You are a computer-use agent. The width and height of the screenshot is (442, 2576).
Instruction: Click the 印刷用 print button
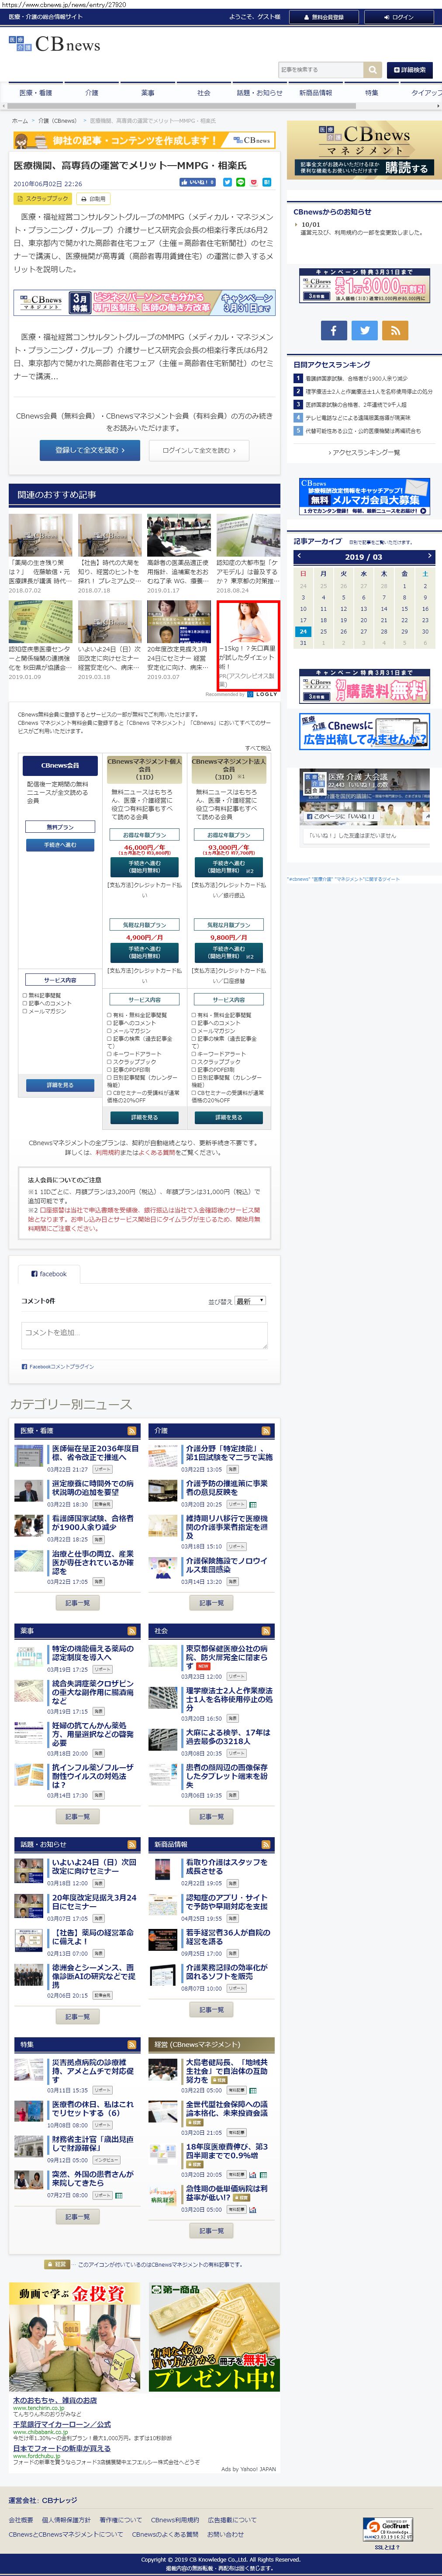click(x=93, y=199)
